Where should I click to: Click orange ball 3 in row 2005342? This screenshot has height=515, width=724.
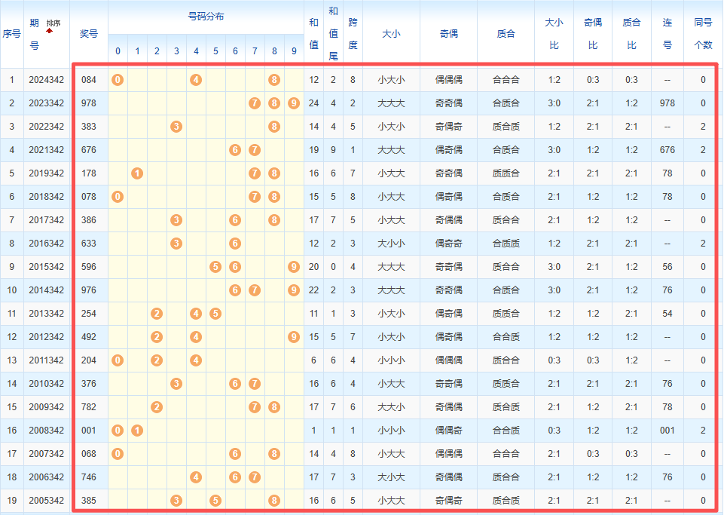(176, 501)
